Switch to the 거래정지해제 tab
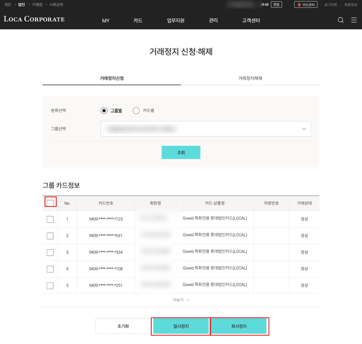 point(250,78)
